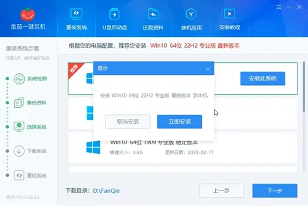Viewport: 308px width, 206px height.
Task: Click 系统检测 step label
Action: click(x=37, y=79)
